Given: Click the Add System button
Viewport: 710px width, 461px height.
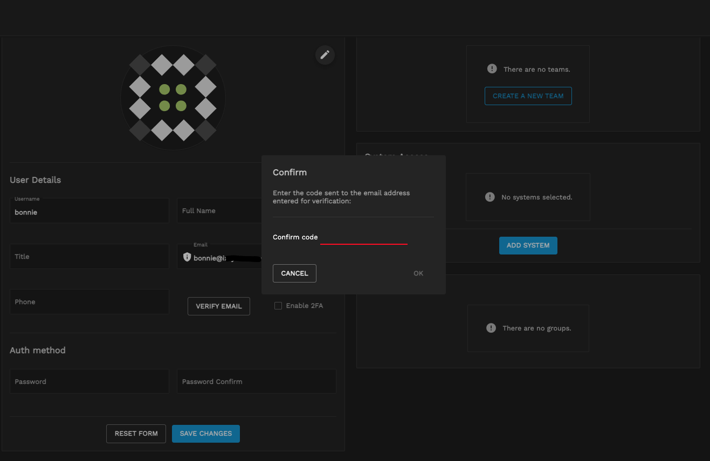Looking at the screenshot, I should [528, 245].
